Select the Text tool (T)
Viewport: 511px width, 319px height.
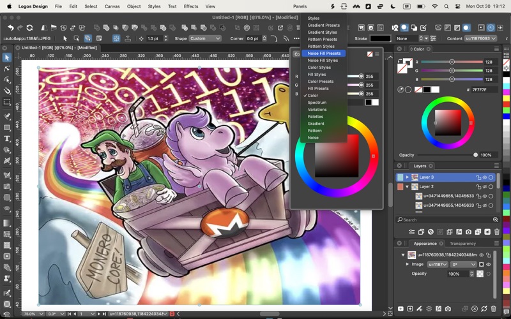point(7,138)
